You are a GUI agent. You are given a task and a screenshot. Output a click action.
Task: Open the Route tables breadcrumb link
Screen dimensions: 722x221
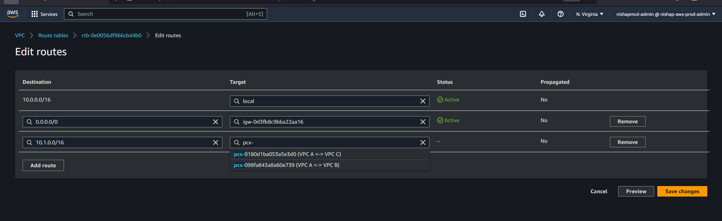tap(53, 35)
